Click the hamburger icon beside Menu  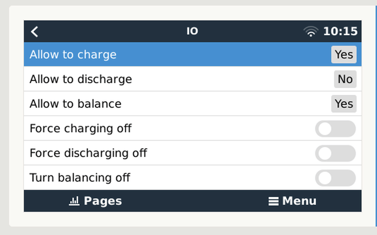coord(274,201)
